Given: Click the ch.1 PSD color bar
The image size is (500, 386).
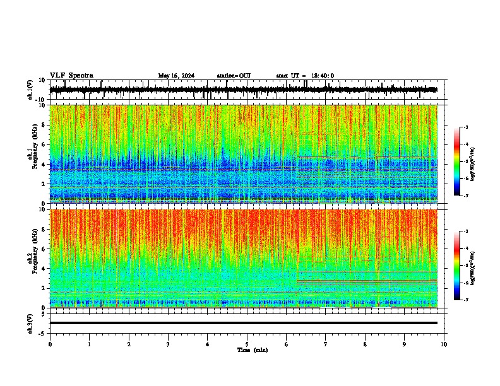Looking at the screenshot, I should coord(457,161).
